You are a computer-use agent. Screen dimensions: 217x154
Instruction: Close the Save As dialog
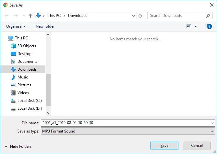212,5
